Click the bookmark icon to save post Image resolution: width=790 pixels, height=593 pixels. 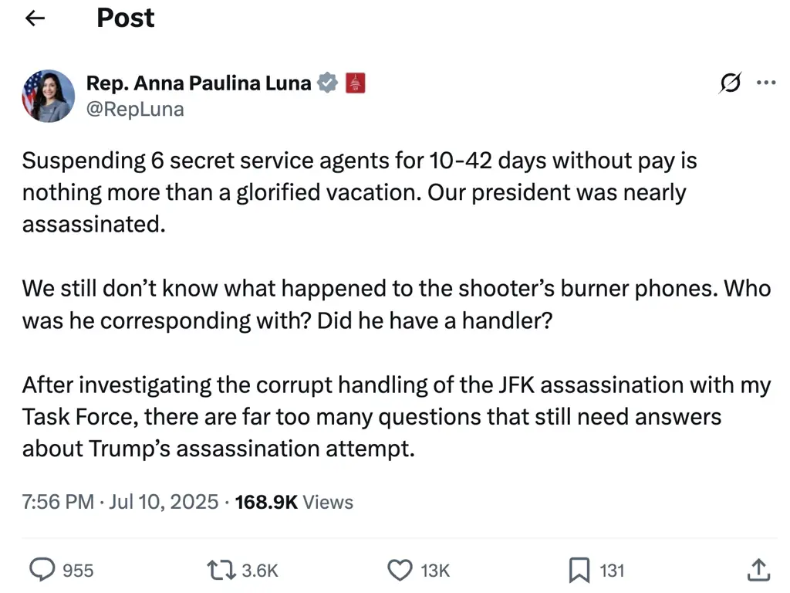[581, 570]
